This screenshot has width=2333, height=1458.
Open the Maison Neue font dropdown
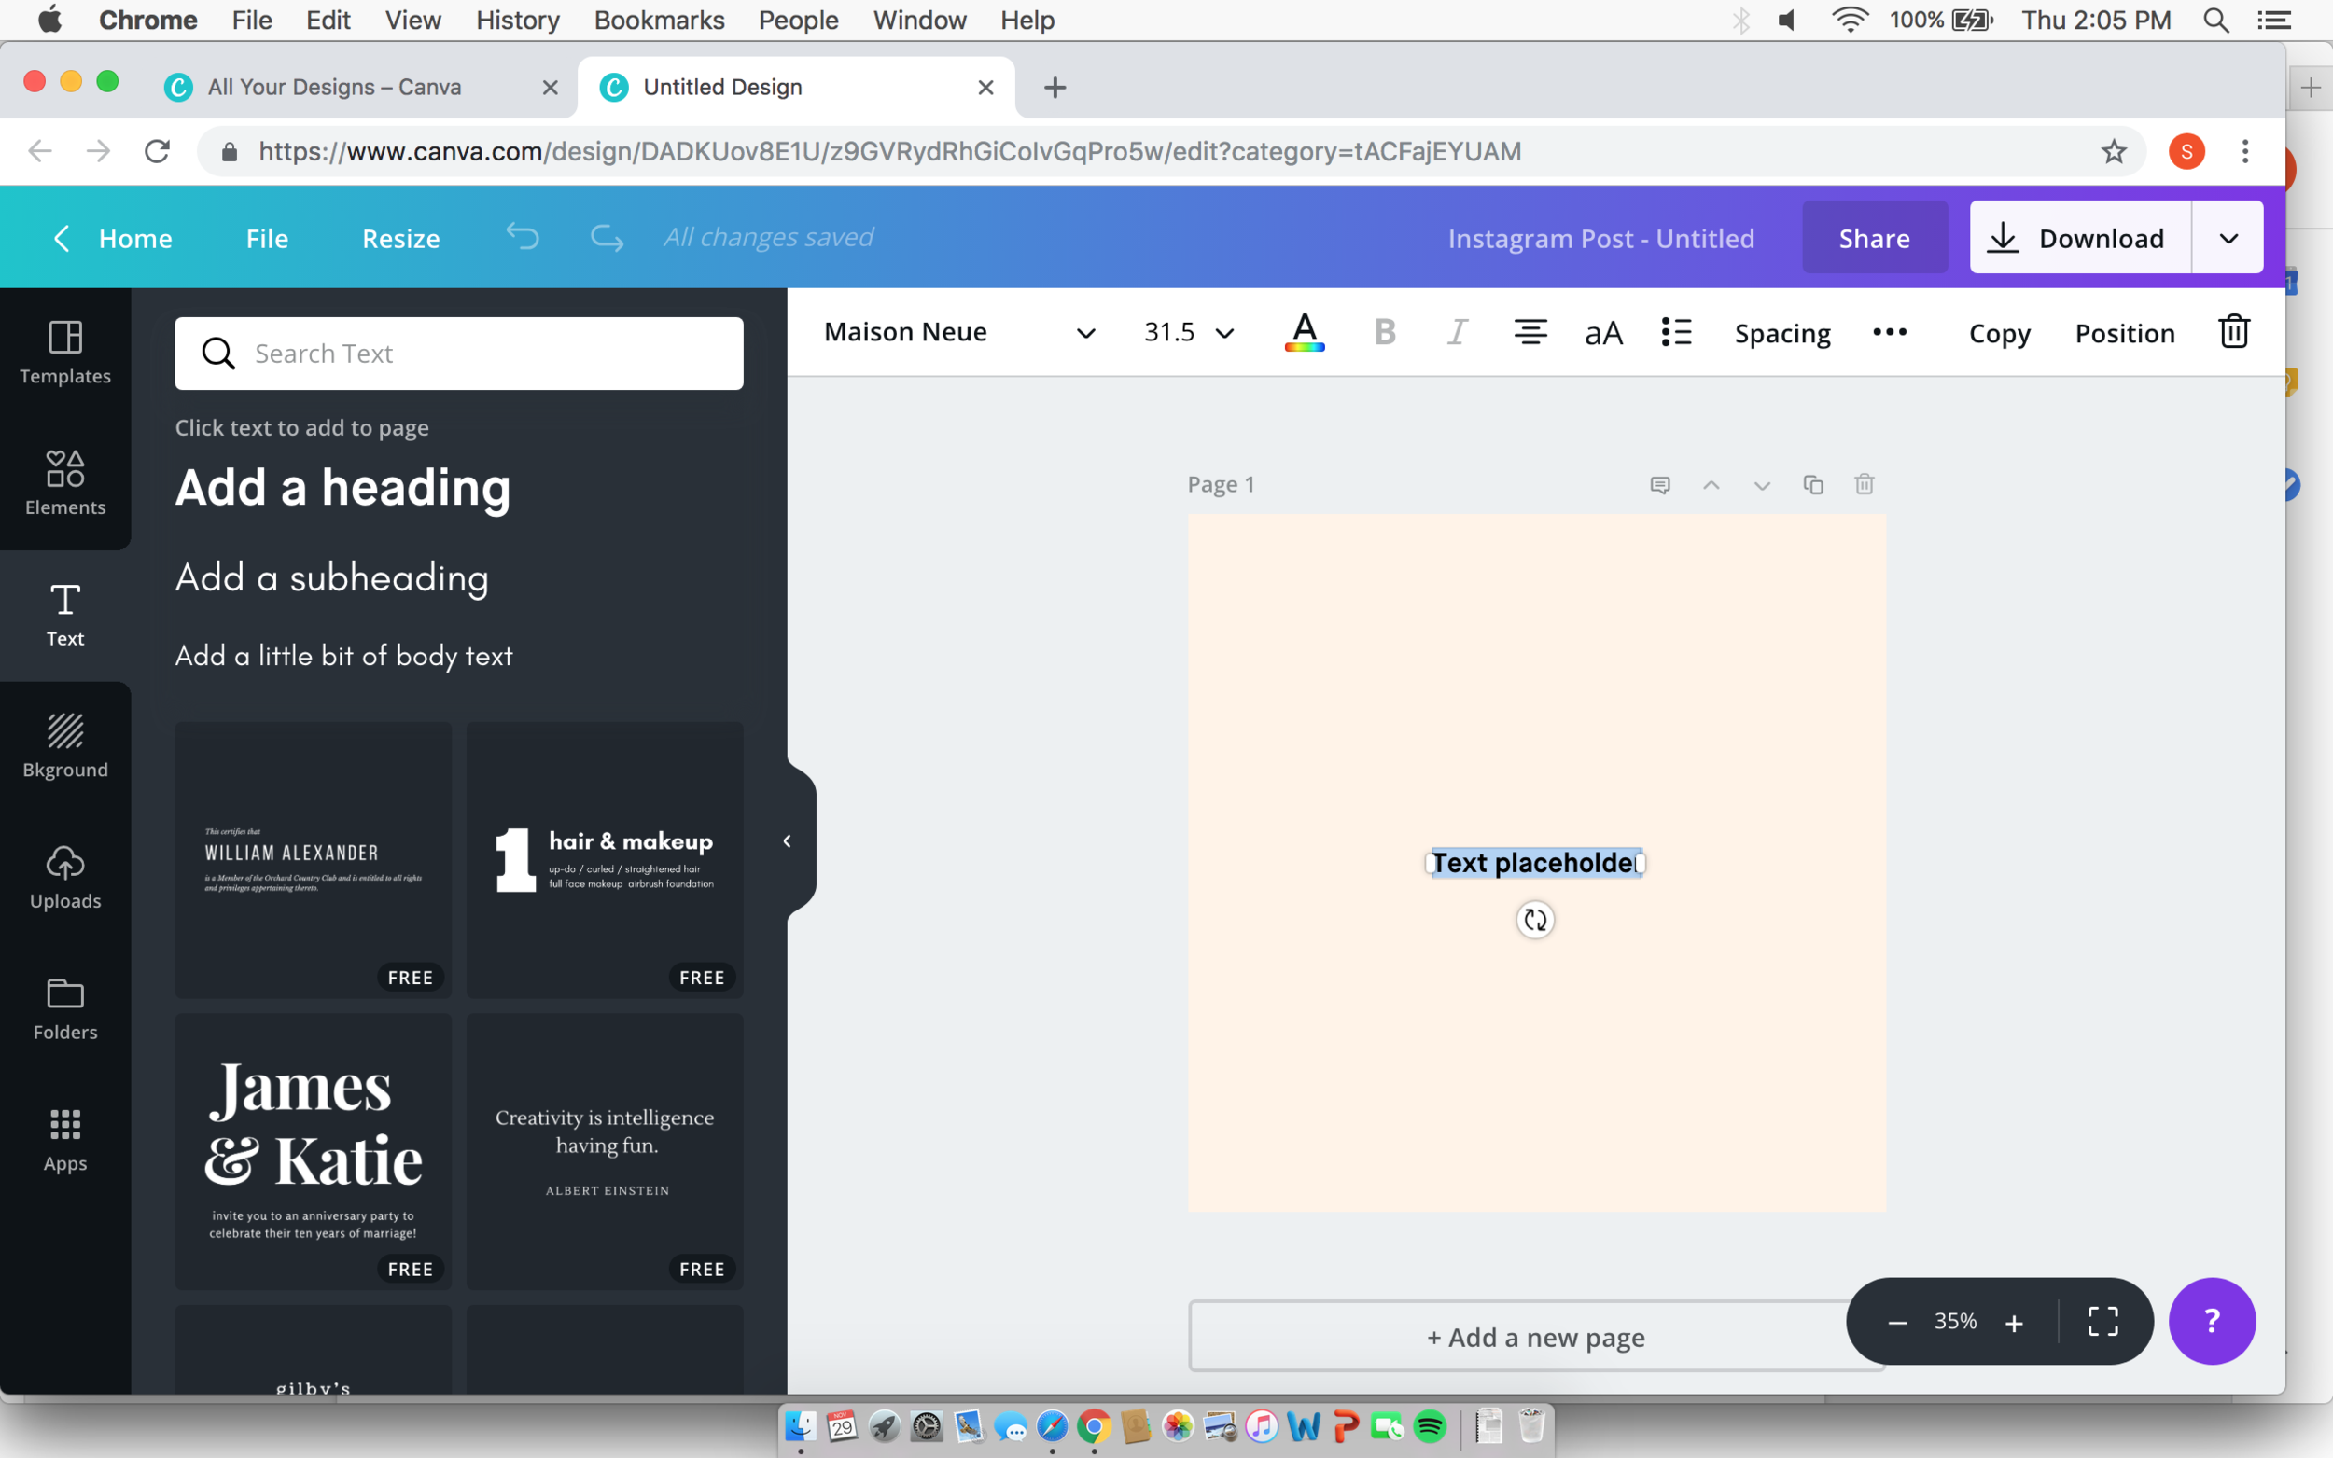click(x=959, y=333)
